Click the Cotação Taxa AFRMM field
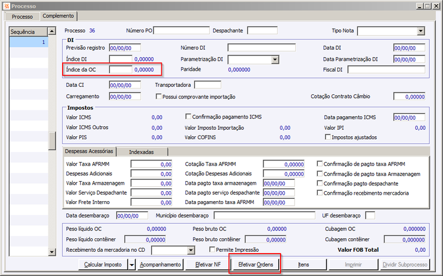The image size is (443, 276). point(284,164)
